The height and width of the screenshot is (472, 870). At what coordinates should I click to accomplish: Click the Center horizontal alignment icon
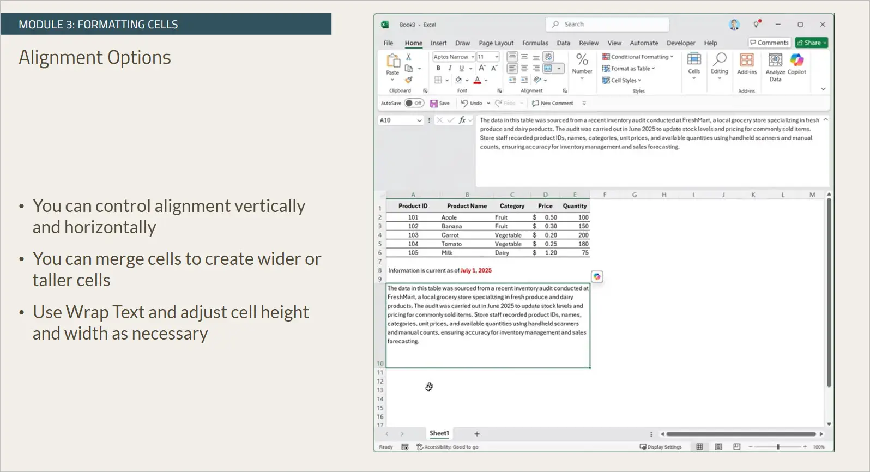(x=524, y=69)
